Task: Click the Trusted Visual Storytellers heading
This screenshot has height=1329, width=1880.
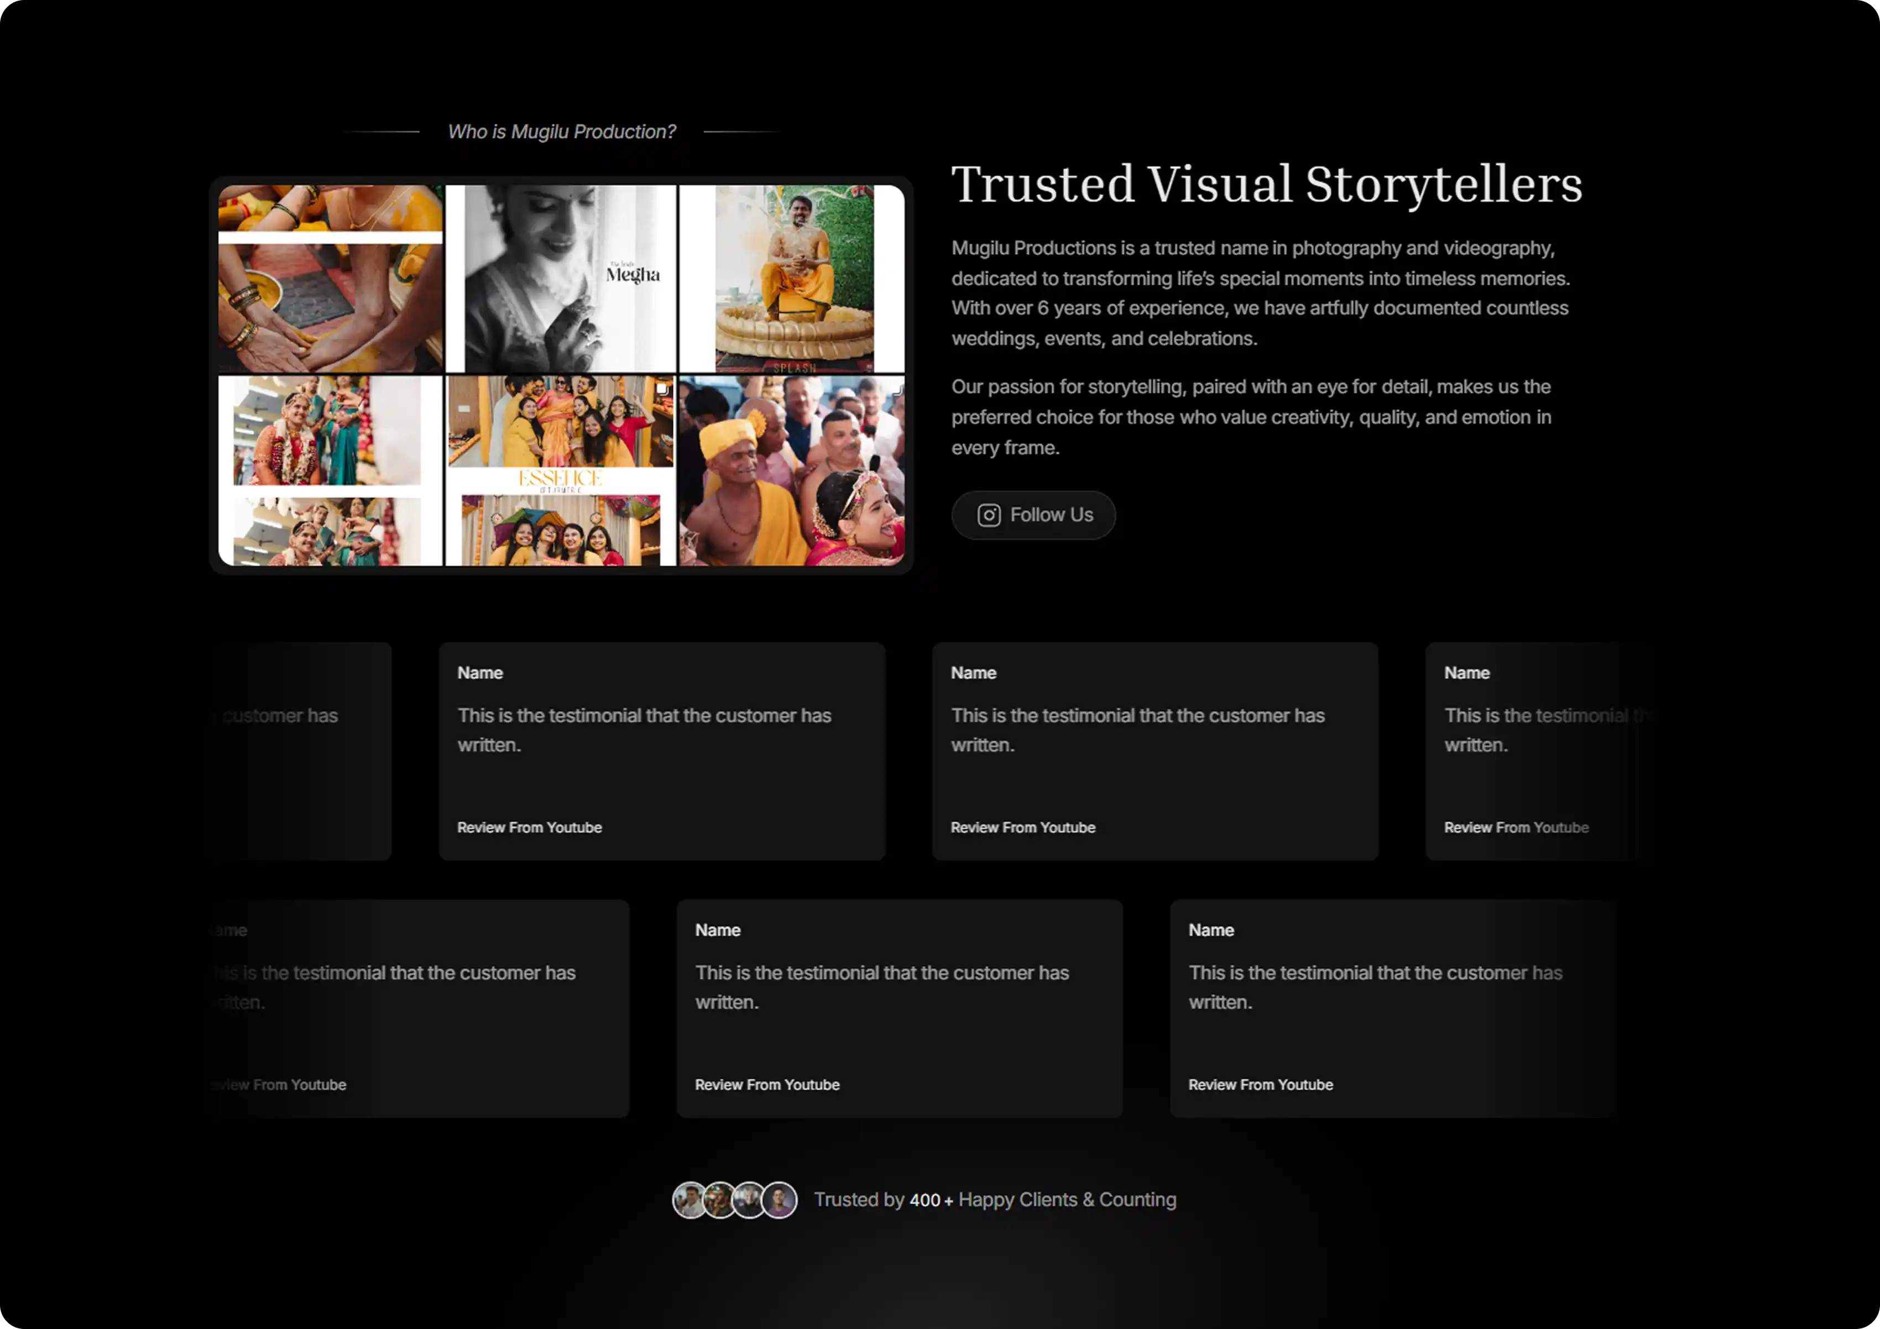Action: tap(1267, 184)
